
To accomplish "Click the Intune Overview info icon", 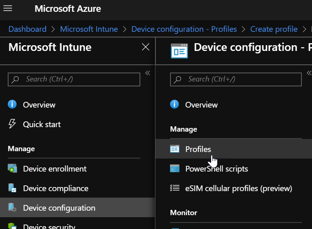I will [x=12, y=105].
